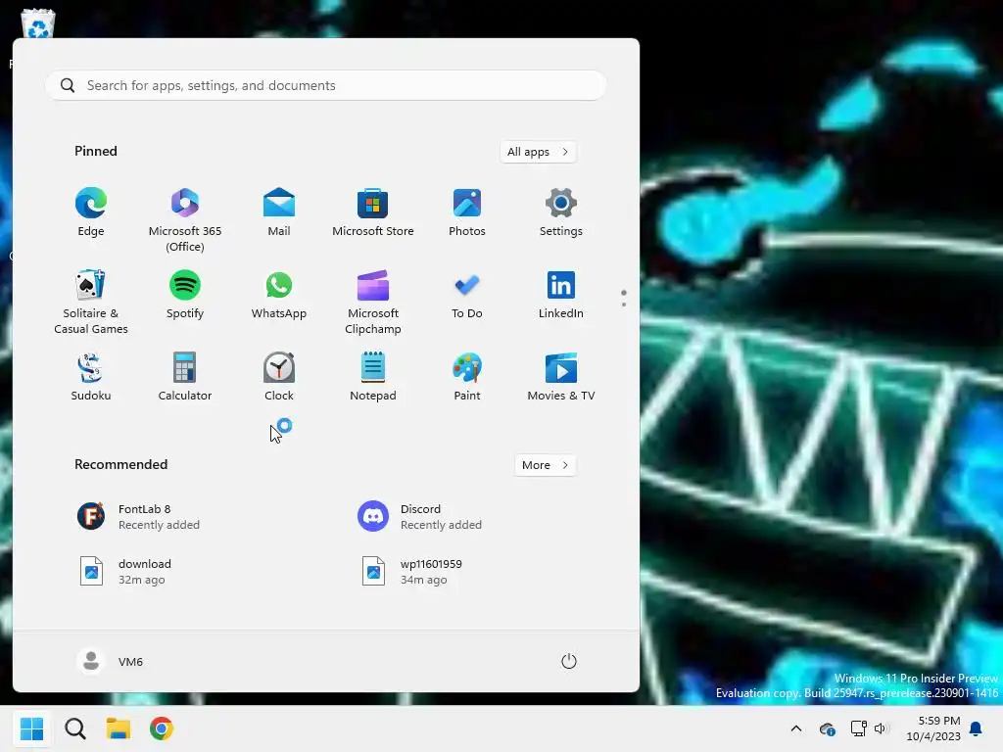
Task: Open taskbar Search magnifier
Action: 74,728
